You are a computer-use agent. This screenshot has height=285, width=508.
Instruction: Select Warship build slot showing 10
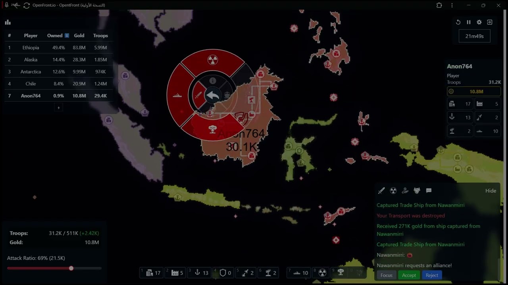coord(300,273)
